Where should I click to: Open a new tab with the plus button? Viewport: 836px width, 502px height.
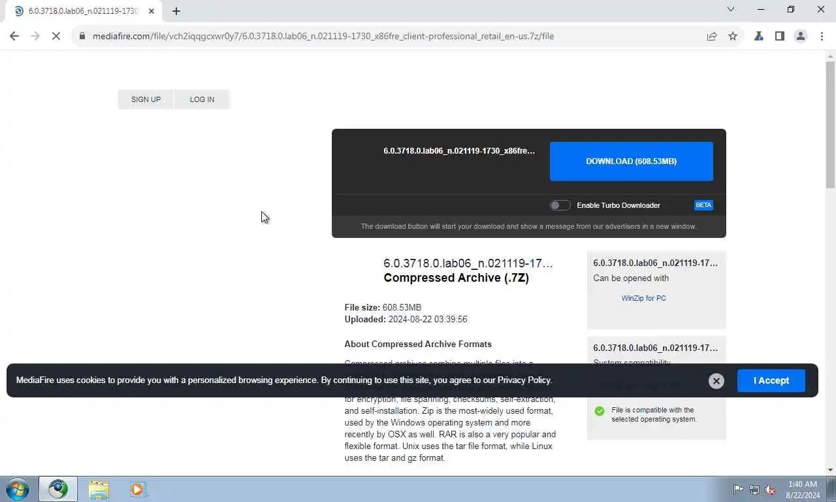pyautogui.click(x=176, y=11)
